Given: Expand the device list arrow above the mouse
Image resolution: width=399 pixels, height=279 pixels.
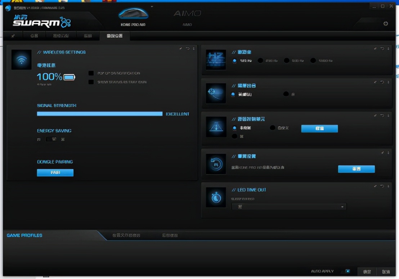Looking at the screenshot, I should [x=152, y=6].
